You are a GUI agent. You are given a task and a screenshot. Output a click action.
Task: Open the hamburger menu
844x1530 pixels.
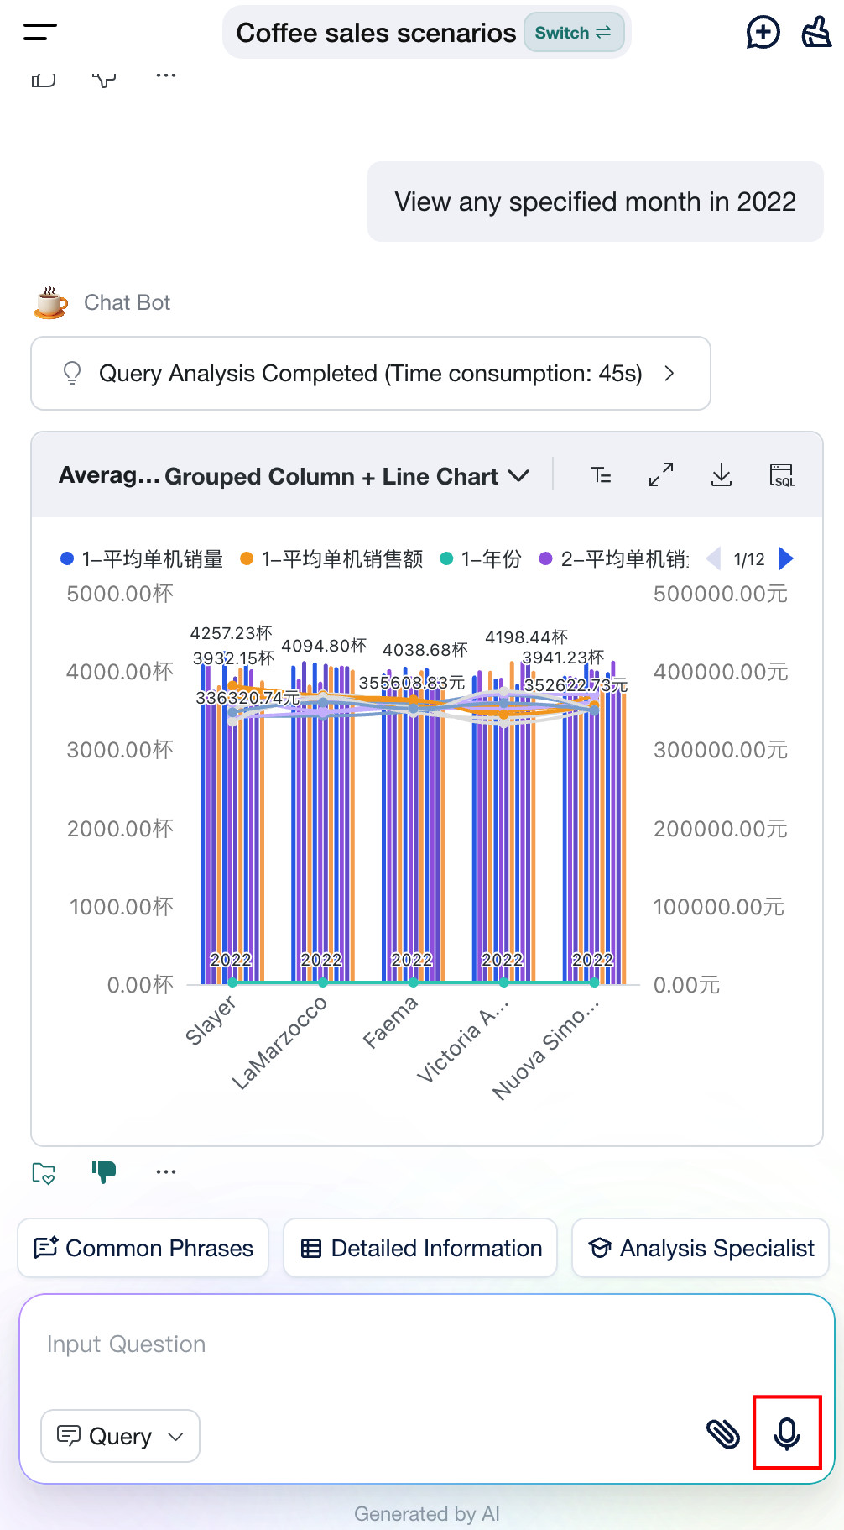[40, 32]
